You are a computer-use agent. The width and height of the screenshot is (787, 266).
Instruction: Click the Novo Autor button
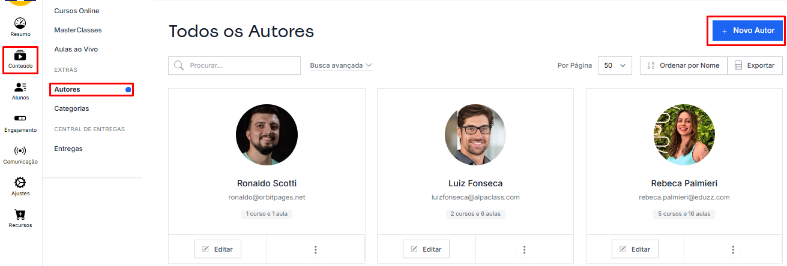point(747,31)
